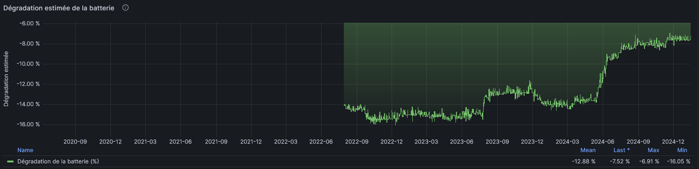The image size is (699, 169).
Task: Click the y-axis label -14.00 %
Action: [x=28, y=104]
